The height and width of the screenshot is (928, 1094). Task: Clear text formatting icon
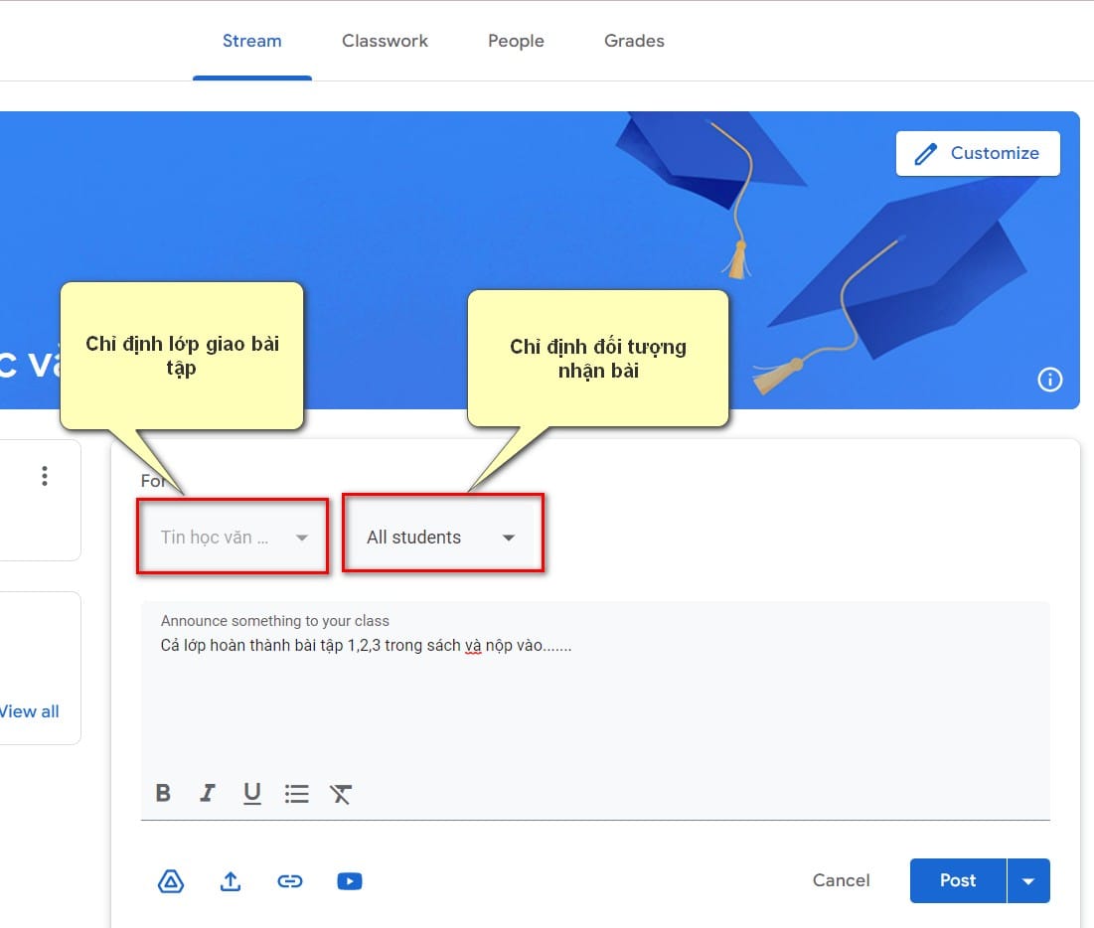point(341,793)
